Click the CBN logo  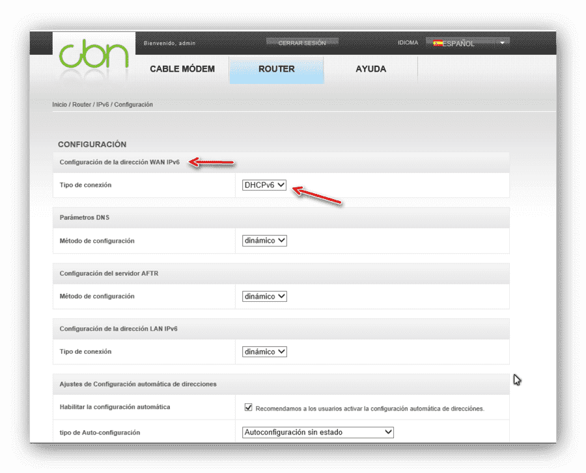94,55
